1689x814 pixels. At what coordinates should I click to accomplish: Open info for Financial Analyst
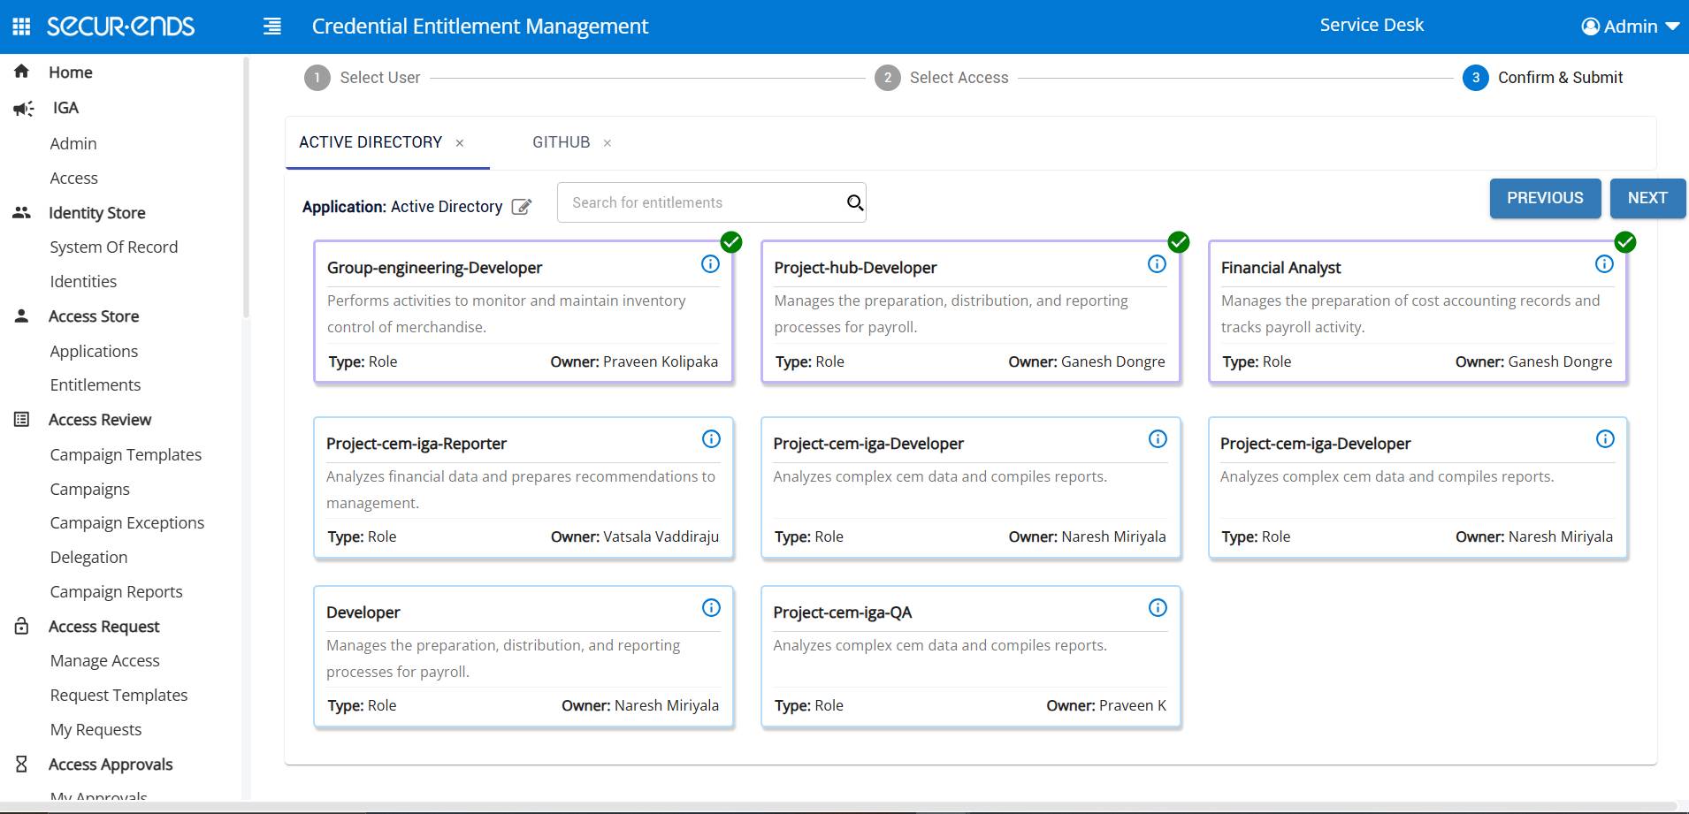tap(1604, 263)
